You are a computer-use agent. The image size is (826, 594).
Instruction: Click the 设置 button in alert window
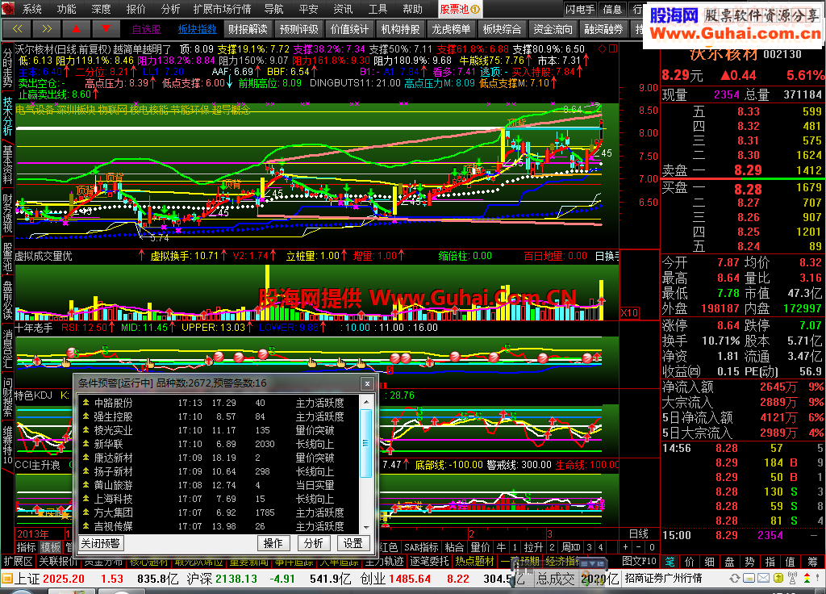353,543
